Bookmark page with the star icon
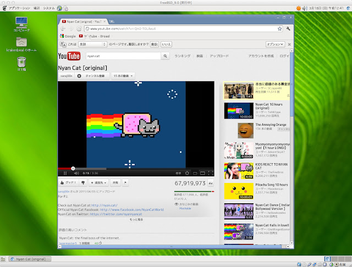352x267 pixels. (279, 29)
